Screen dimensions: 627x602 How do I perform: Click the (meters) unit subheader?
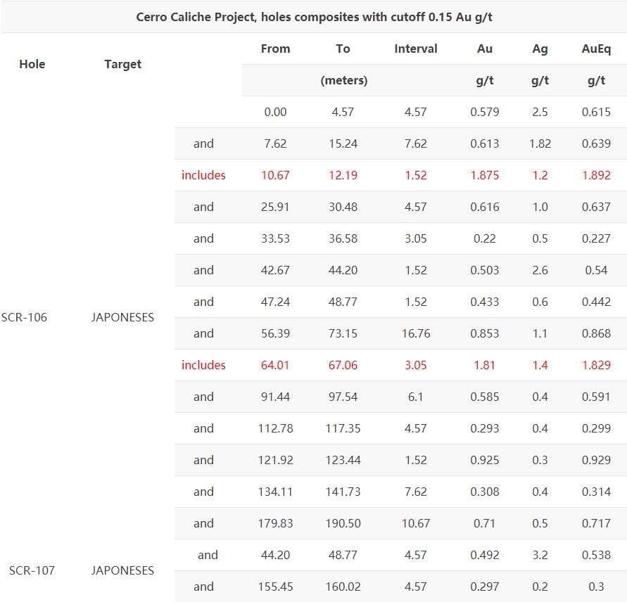pyautogui.click(x=344, y=80)
